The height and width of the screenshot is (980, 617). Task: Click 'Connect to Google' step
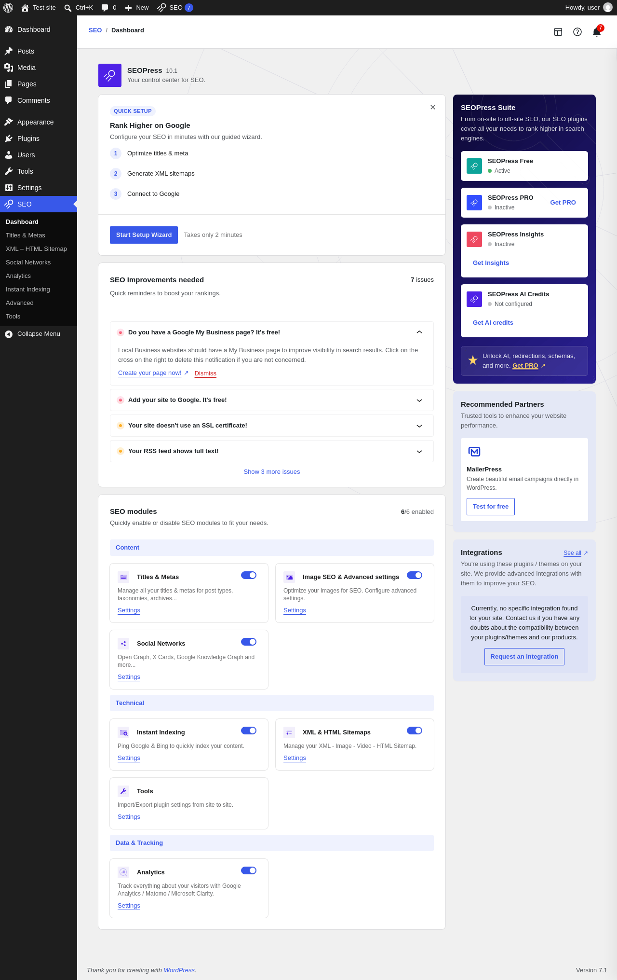[153, 194]
